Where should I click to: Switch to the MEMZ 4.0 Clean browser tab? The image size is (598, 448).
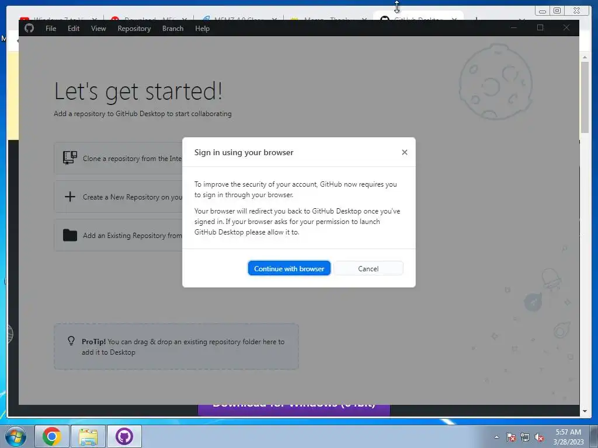[239, 17]
